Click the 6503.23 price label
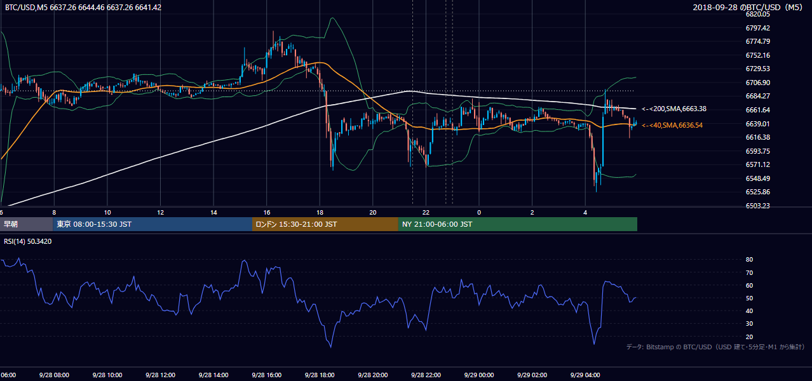This screenshot has width=812, height=381. tap(758, 206)
